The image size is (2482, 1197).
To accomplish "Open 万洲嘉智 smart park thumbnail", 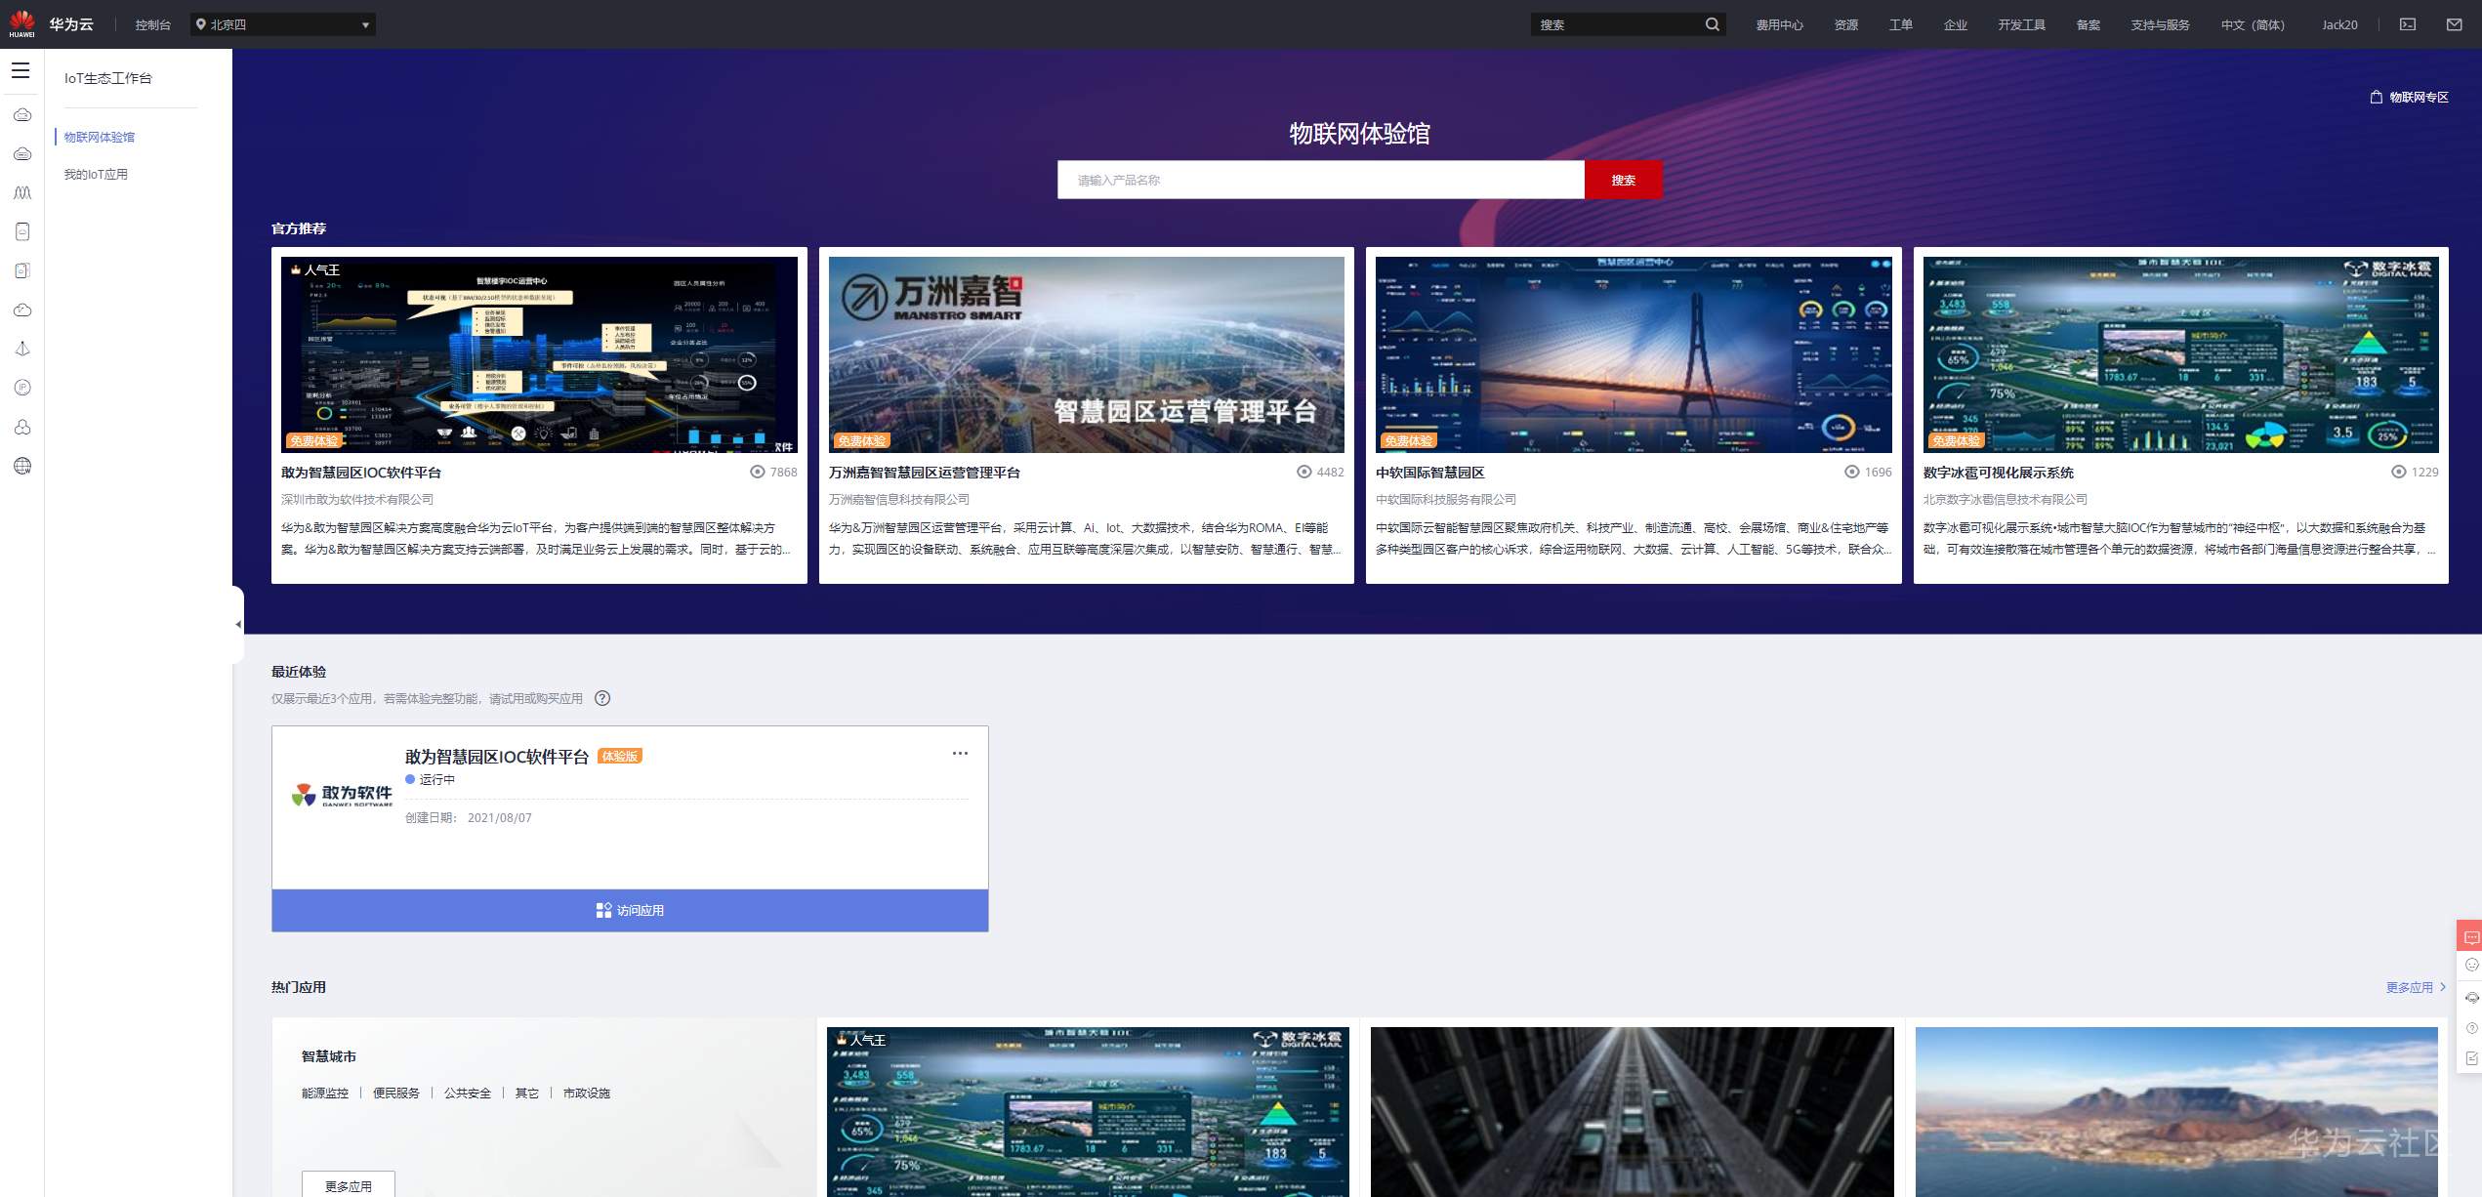I will [1086, 354].
